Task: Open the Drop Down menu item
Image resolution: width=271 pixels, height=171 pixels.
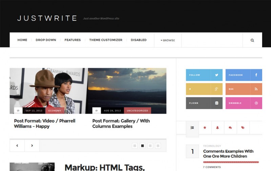Action: (x=46, y=40)
